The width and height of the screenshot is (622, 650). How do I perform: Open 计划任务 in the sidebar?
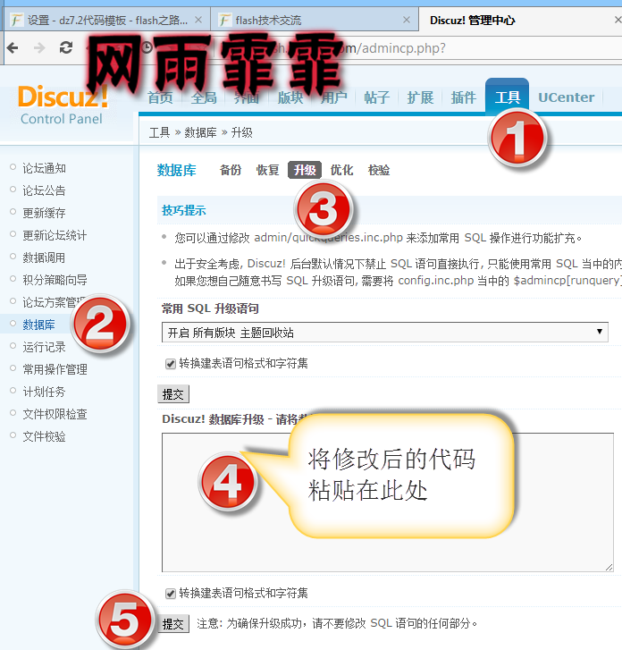point(44,392)
